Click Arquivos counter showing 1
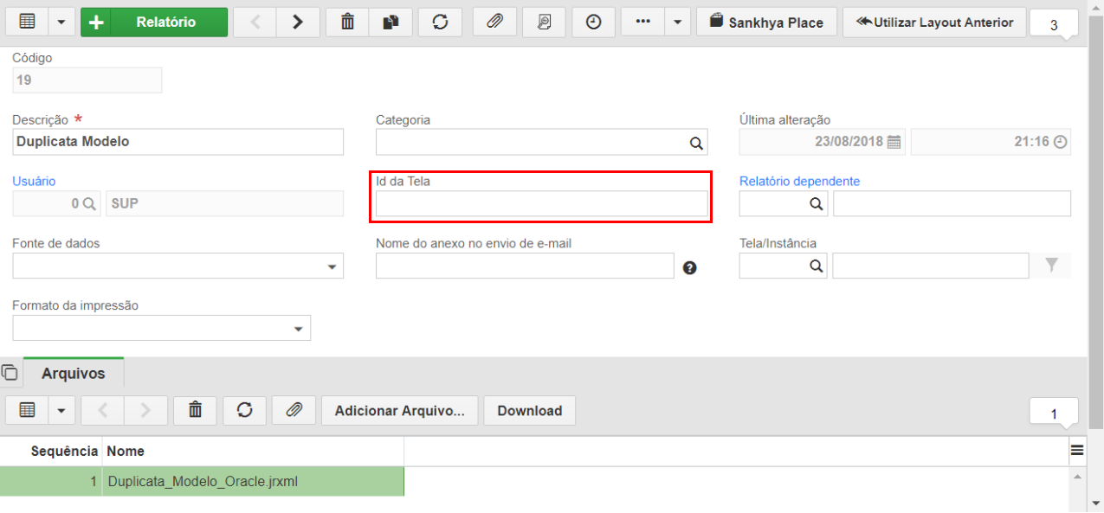Image resolution: width=1104 pixels, height=513 pixels. (1054, 414)
